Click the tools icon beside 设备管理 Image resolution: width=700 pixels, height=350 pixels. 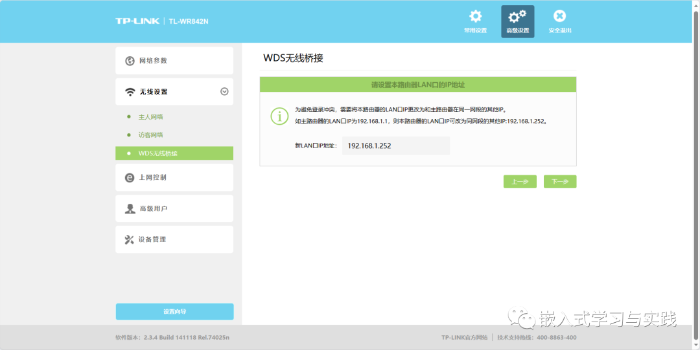pyautogui.click(x=130, y=239)
